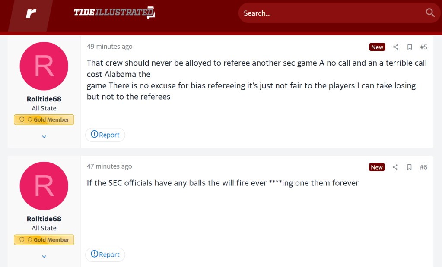Expand user details chevron under post #5
The image size is (442, 267).
[44, 136]
